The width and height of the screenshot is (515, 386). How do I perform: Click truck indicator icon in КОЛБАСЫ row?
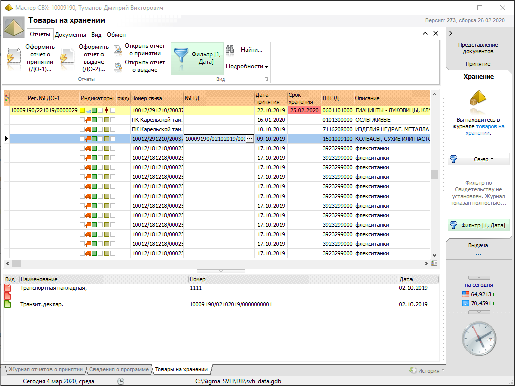coord(88,139)
